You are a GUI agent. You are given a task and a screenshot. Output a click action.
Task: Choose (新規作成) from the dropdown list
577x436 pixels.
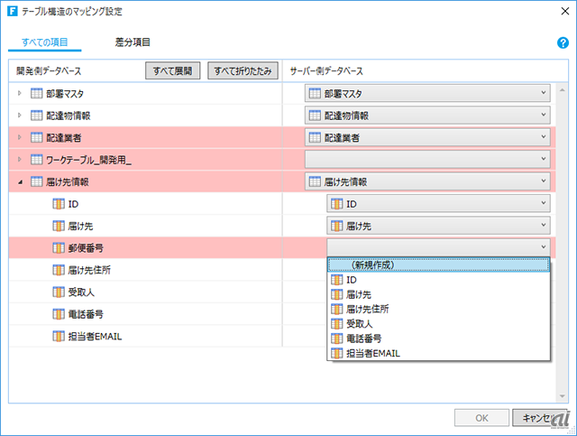tap(438, 265)
